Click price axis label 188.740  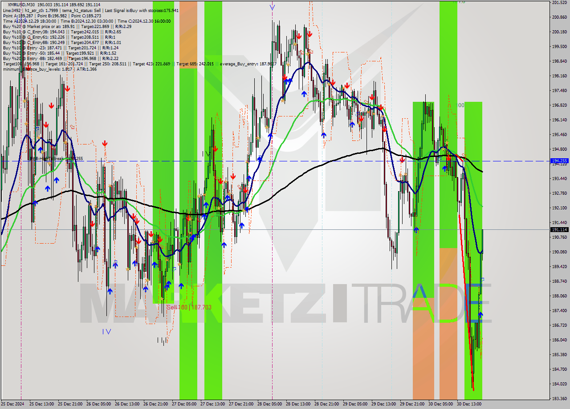(x=559, y=281)
